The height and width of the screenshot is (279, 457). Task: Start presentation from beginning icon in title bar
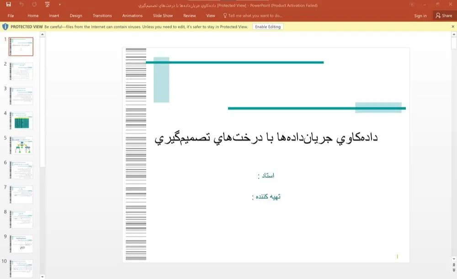coord(47,5)
